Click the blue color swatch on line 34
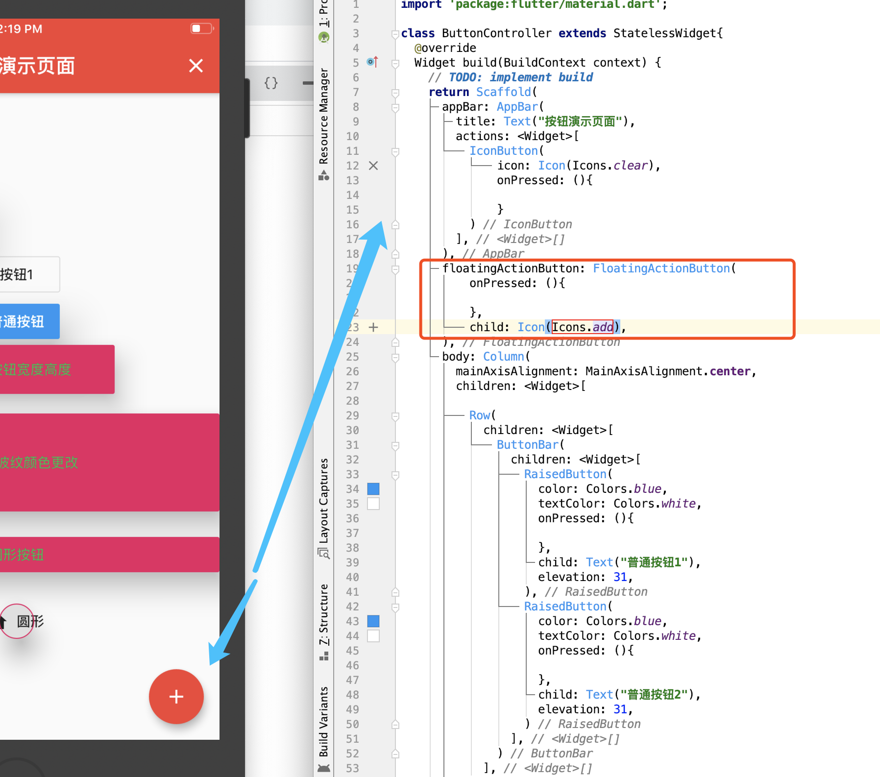880x777 pixels. click(373, 489)
